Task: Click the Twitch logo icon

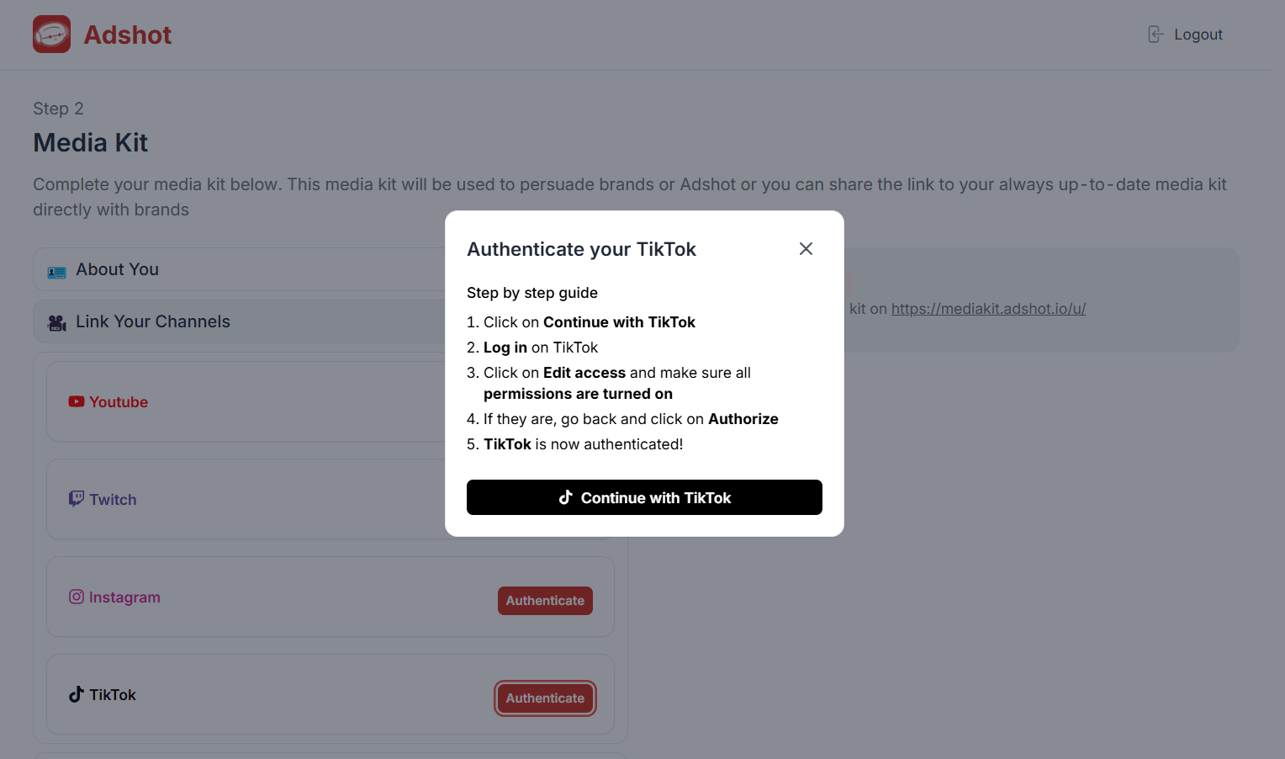Action: (x=77, y=499)
